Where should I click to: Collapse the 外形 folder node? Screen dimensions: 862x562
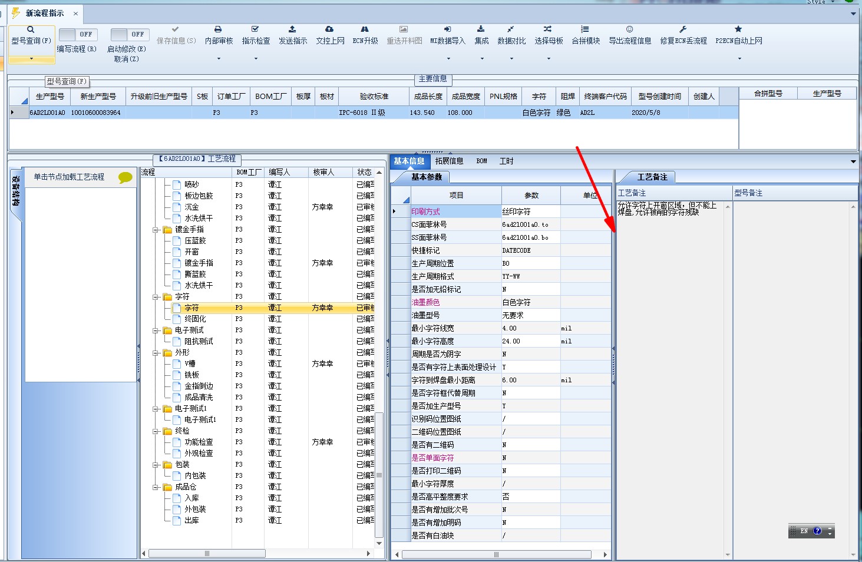click(x=157, y=353)
